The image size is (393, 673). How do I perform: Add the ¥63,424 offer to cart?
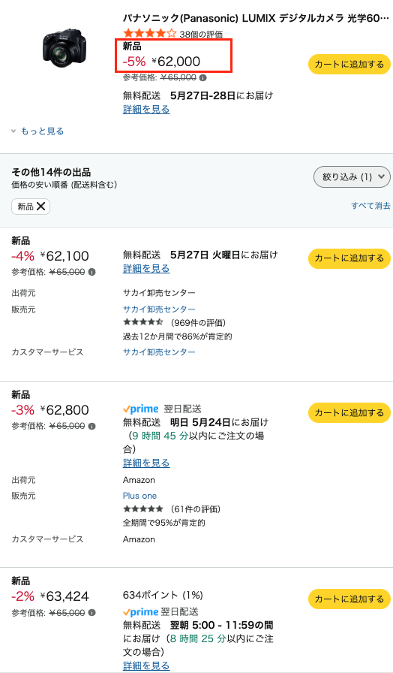coord(349,599)
